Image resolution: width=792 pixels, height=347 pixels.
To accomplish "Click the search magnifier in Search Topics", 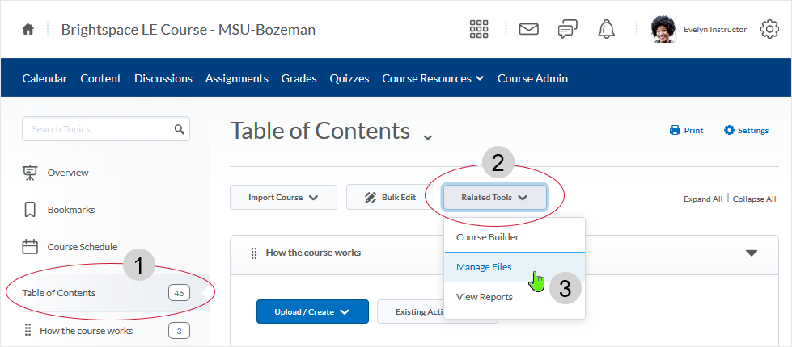I will coord(180,129).
